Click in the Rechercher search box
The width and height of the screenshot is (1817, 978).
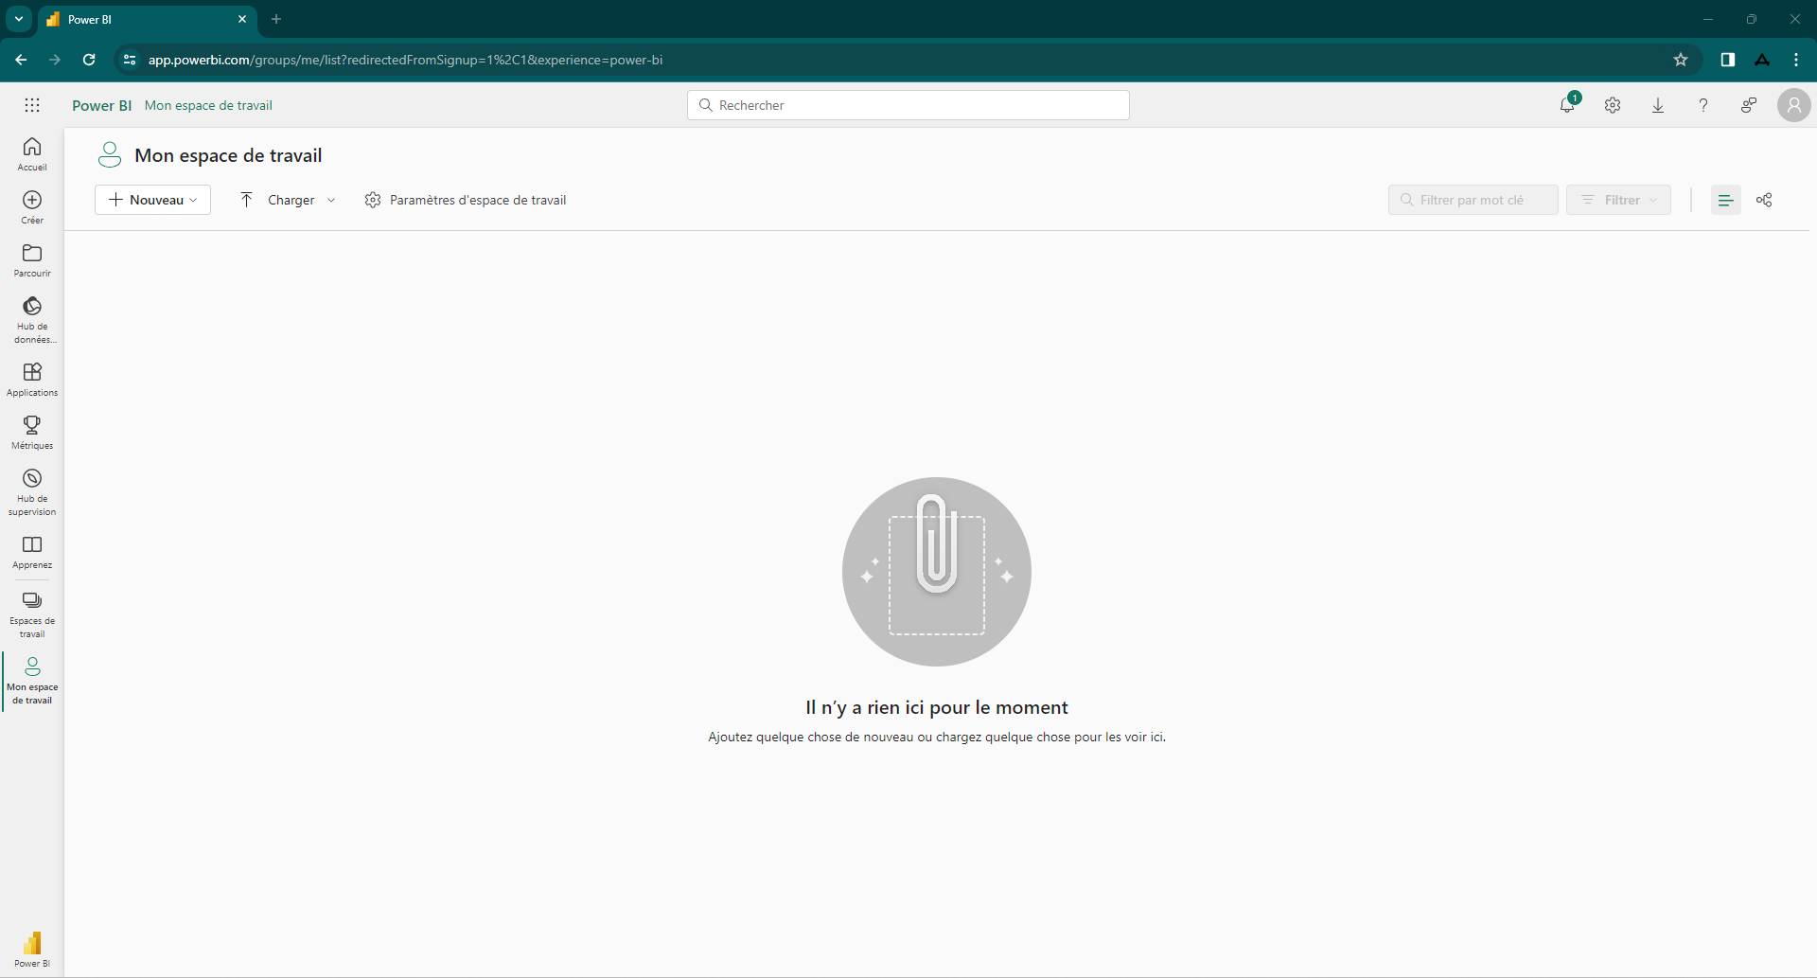pos(908,105)
